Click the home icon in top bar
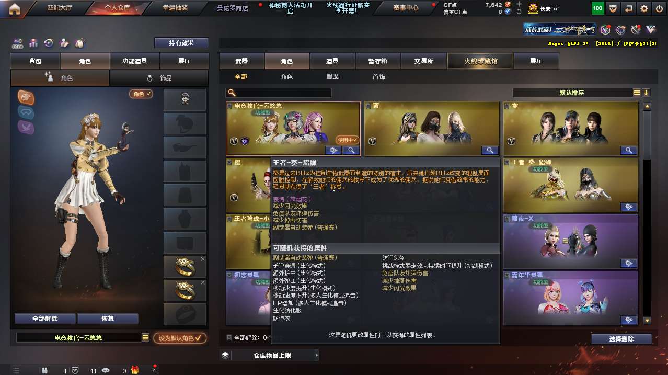The width and height of the screenshot is (668, 375). tap(15, 8)
